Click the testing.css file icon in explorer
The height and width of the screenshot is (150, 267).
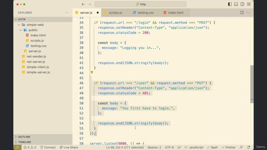tap(27, 46)
